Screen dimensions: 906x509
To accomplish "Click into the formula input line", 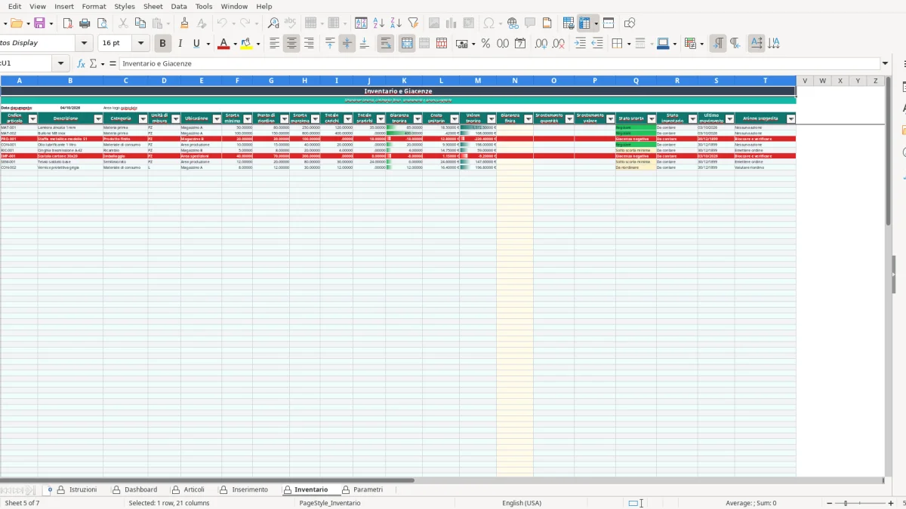I will pyautogui.click(x=500, y=63).
